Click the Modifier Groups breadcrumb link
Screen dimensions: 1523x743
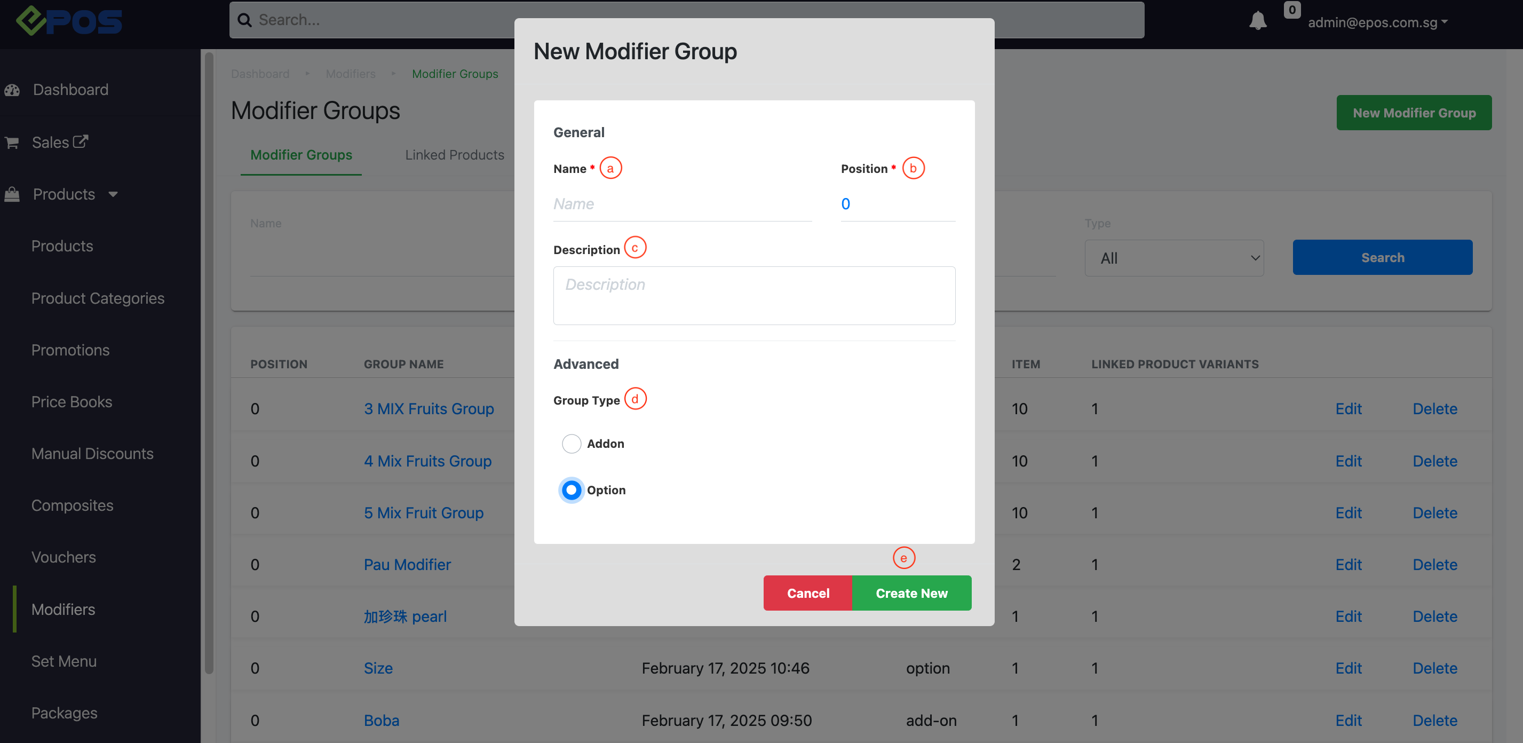(455, 74)
